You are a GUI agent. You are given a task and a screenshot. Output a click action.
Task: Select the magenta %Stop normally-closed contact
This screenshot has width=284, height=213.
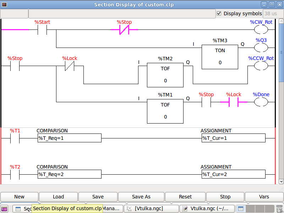point(124,30)
